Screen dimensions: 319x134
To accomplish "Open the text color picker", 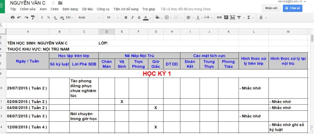I will [x=146, y=18].
